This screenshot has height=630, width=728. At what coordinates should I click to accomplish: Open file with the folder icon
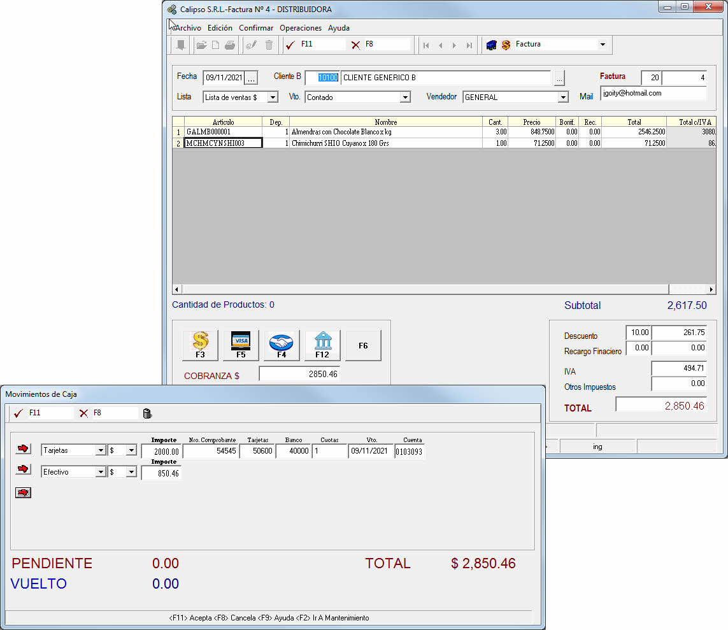tap(201, 45)
